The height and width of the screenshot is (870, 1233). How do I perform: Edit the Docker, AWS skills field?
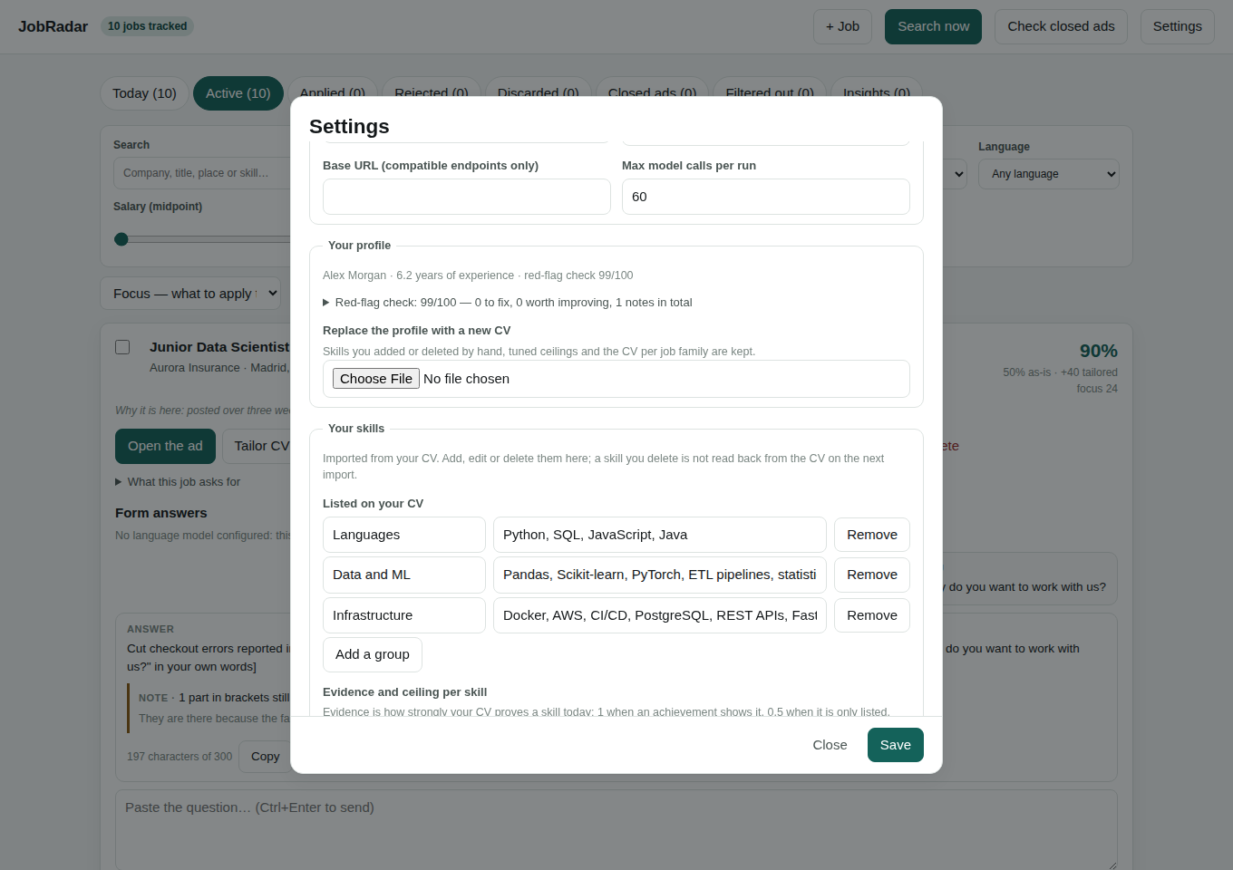[660, 615]
